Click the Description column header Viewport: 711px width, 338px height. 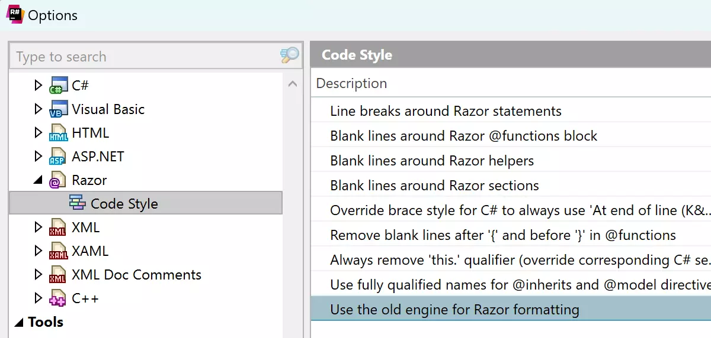pyautogui.click(x=351, y=83)
